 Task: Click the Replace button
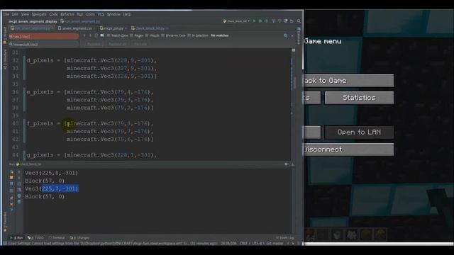click(x=94, y=44)
